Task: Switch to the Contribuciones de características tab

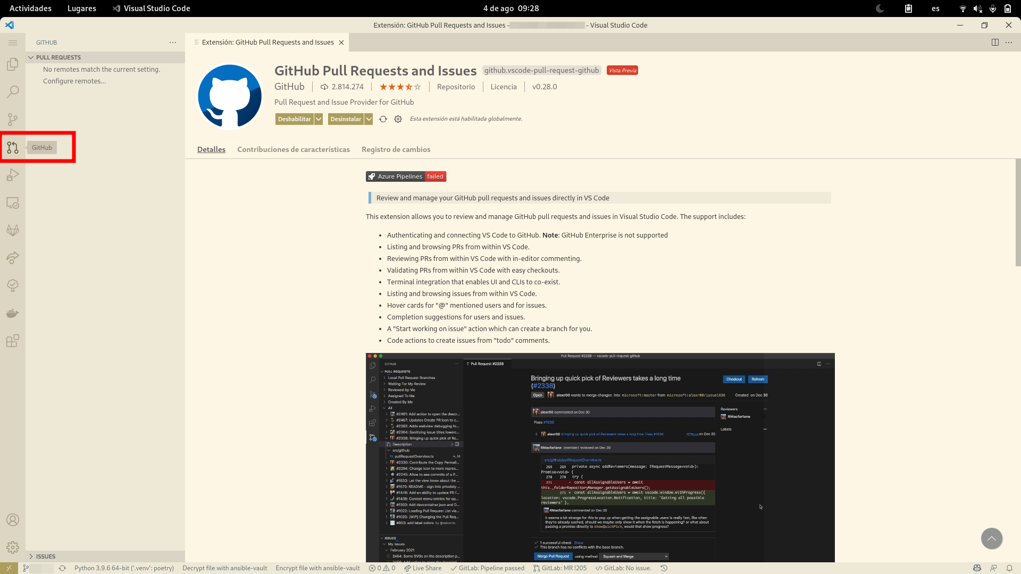Action: 293,149
